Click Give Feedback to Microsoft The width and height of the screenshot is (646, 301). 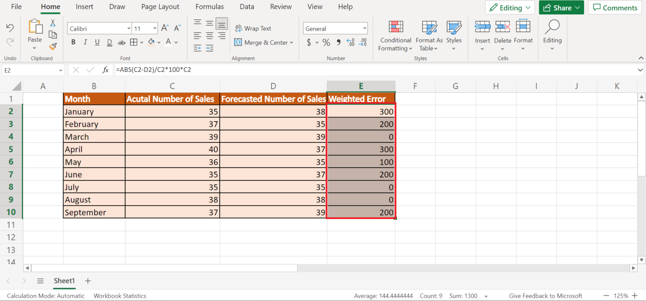(545, 296)
